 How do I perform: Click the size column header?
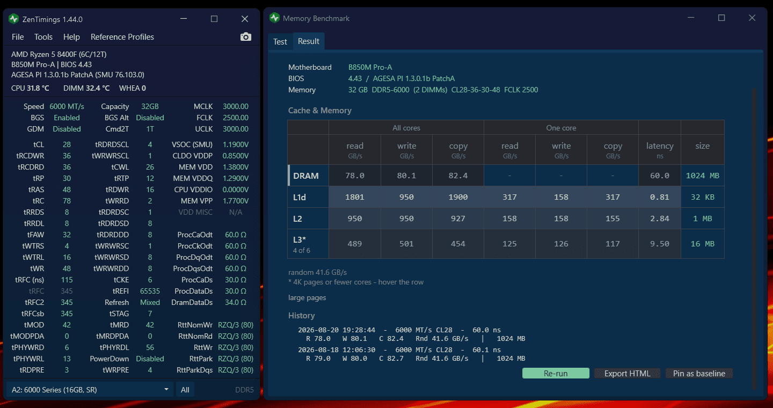pos(703,149)
